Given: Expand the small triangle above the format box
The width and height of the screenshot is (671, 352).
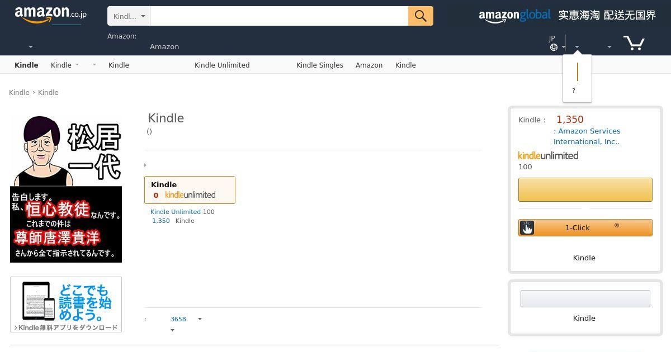Looking at the screenshot, I should 145,165.
